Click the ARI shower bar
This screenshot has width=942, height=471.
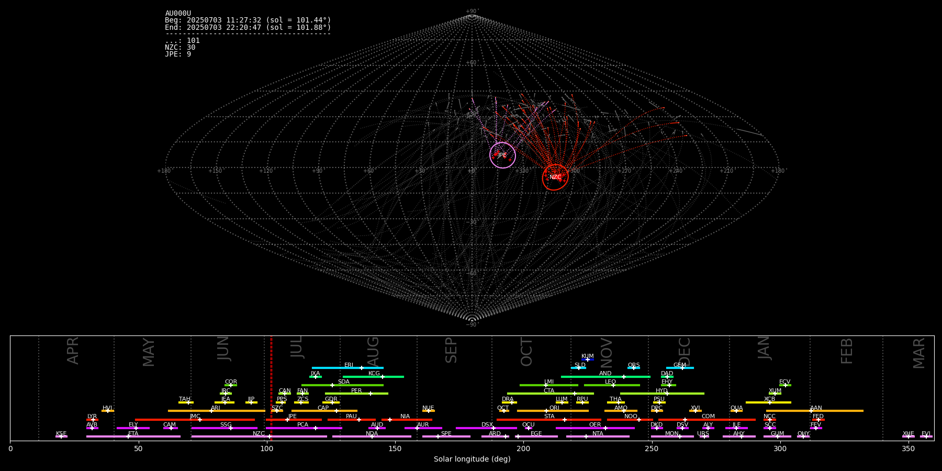[x=216, y=411]
